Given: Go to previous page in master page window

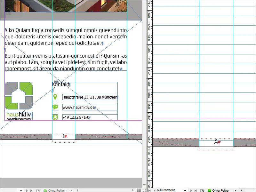Looking at the screenshot, I should [x=154, y=190].
